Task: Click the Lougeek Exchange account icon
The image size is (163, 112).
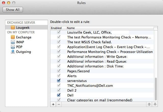Action: [x=13, y=27]
